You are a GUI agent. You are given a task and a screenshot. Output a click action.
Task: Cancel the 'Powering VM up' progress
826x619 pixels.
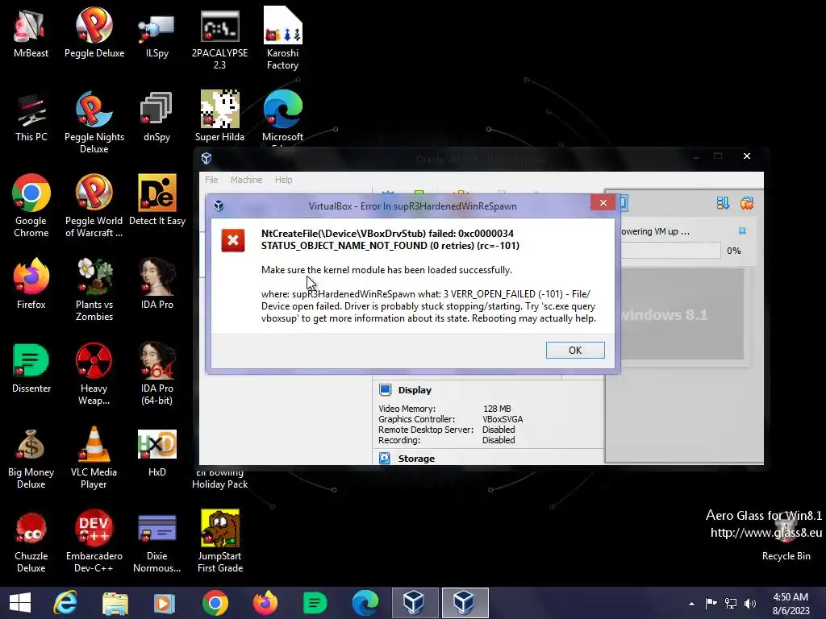coord(742,231)
